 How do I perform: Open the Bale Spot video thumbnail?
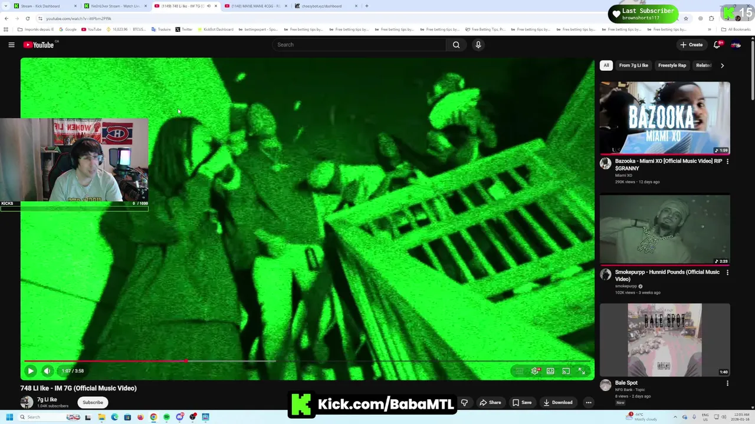[665, 340]
